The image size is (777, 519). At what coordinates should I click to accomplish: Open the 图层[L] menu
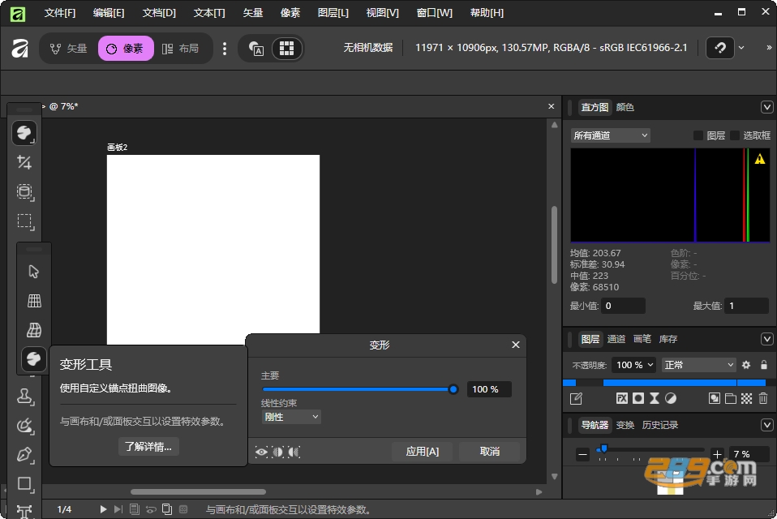[x=333, y=13]
